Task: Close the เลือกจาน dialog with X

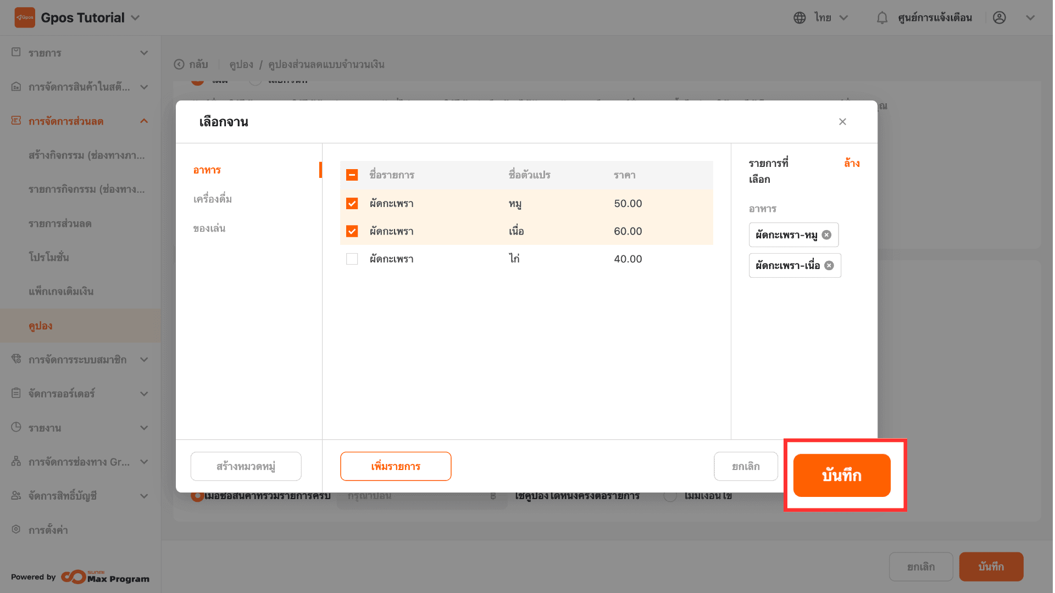Action: coord(842,122)
